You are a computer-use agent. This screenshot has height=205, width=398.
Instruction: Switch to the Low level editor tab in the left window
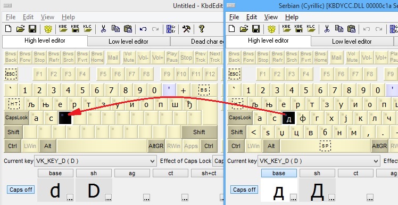point(128,42)
